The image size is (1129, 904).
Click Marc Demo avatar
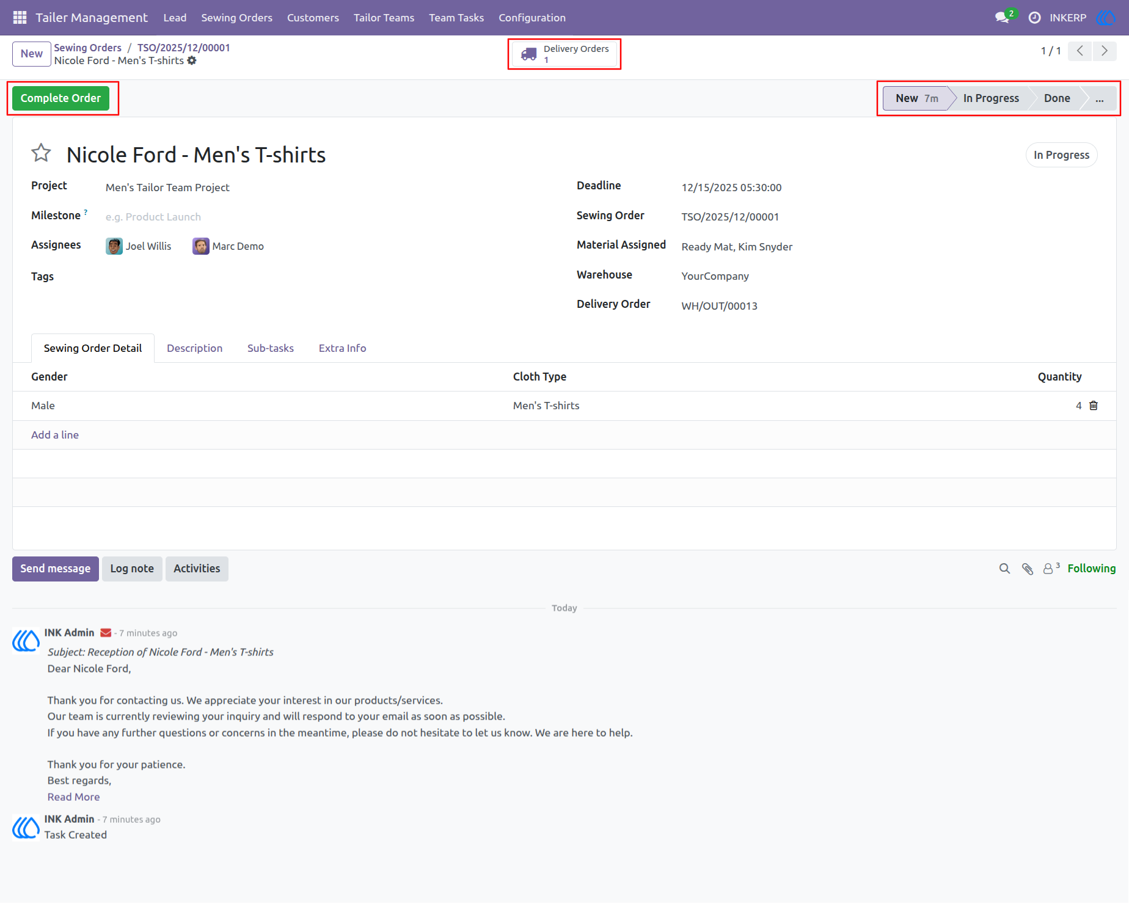(201, 246)
